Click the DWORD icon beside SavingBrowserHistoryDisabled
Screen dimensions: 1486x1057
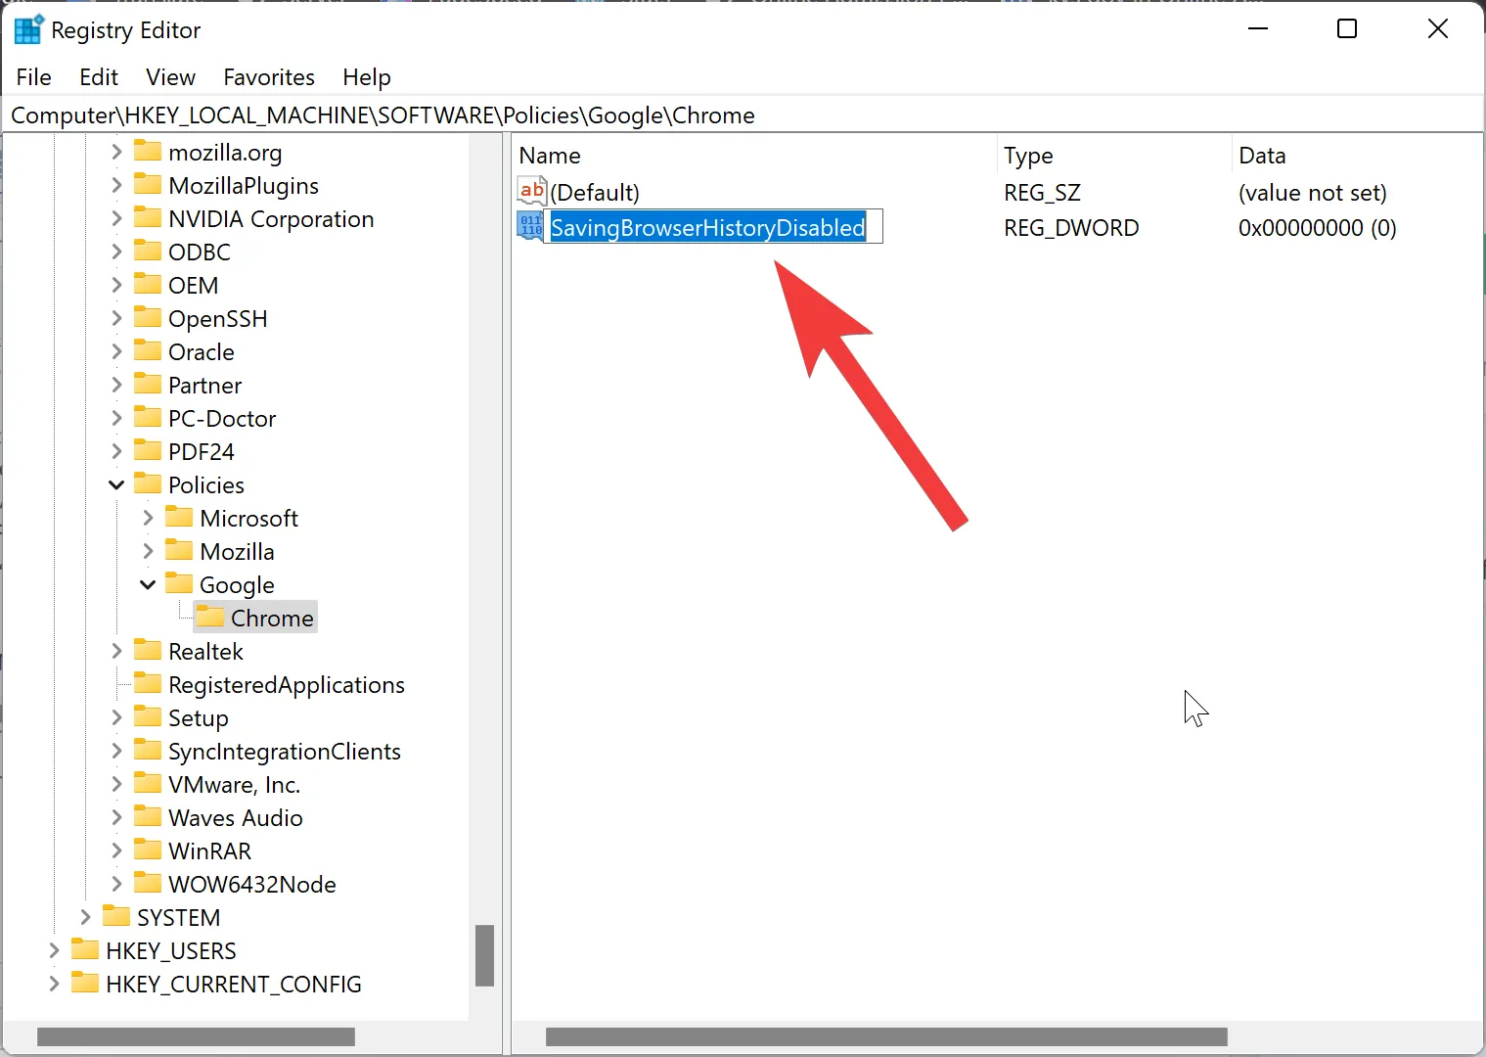(x=530, y=227)
